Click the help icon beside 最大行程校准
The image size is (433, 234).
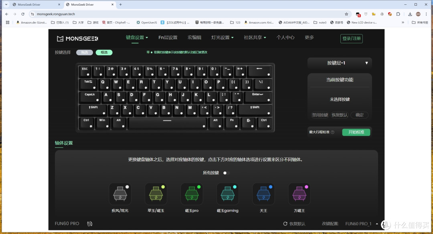(332, 132)
